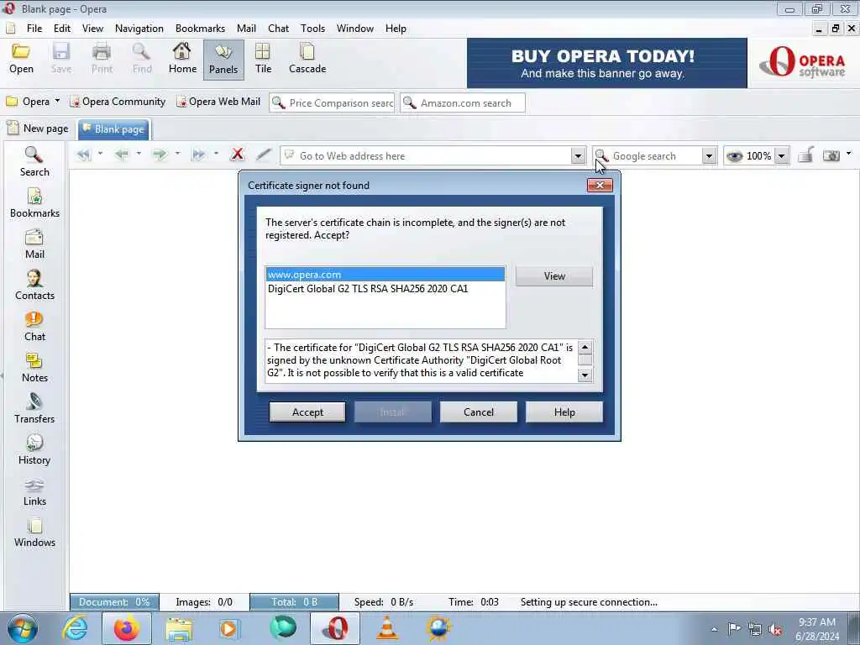Toggle the Panels button in the toolbar
This screenshot has width=860, height=645.
click(223, 60)
